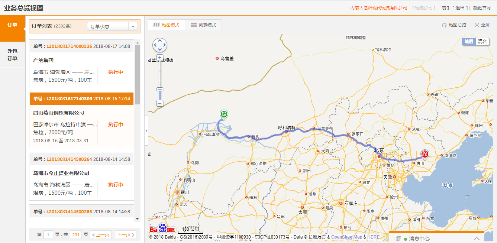The height and width of the screenshot is (243, 497).
Task: Click the 乌鲁盖 city marker dot
Action: 217,58
